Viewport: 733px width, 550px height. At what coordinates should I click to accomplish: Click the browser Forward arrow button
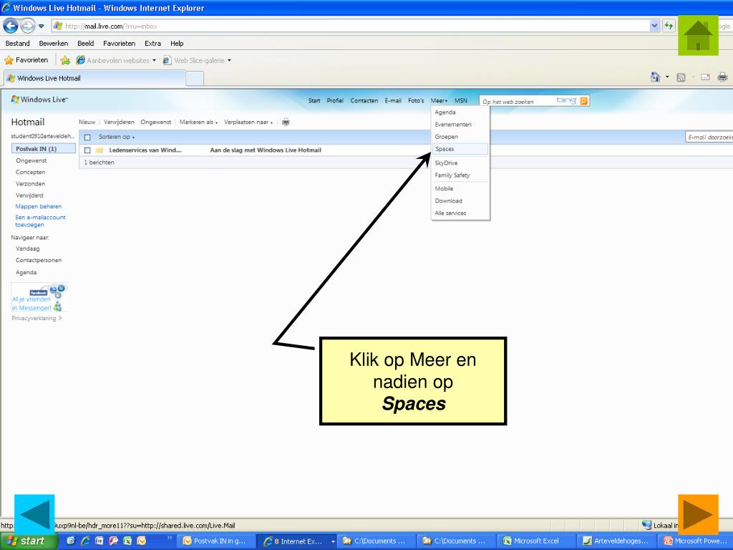tap(28, 26)
